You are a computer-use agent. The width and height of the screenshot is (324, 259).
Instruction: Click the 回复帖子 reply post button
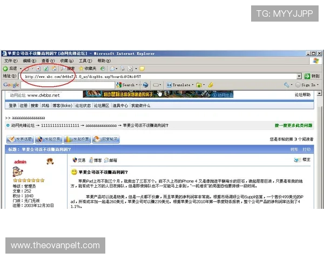(x=106, y=139)
